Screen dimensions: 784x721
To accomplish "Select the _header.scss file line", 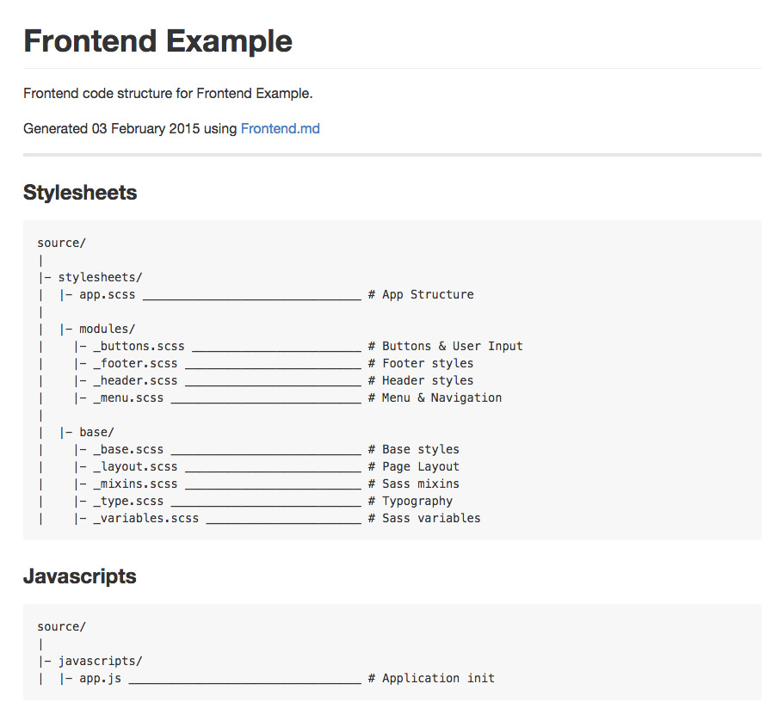I will (135, 380).
